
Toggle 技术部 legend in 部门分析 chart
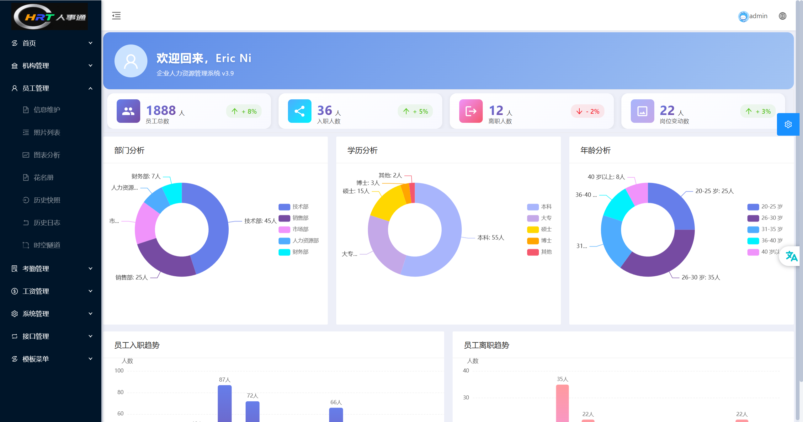pyautogui.click(x=294, y=207)
